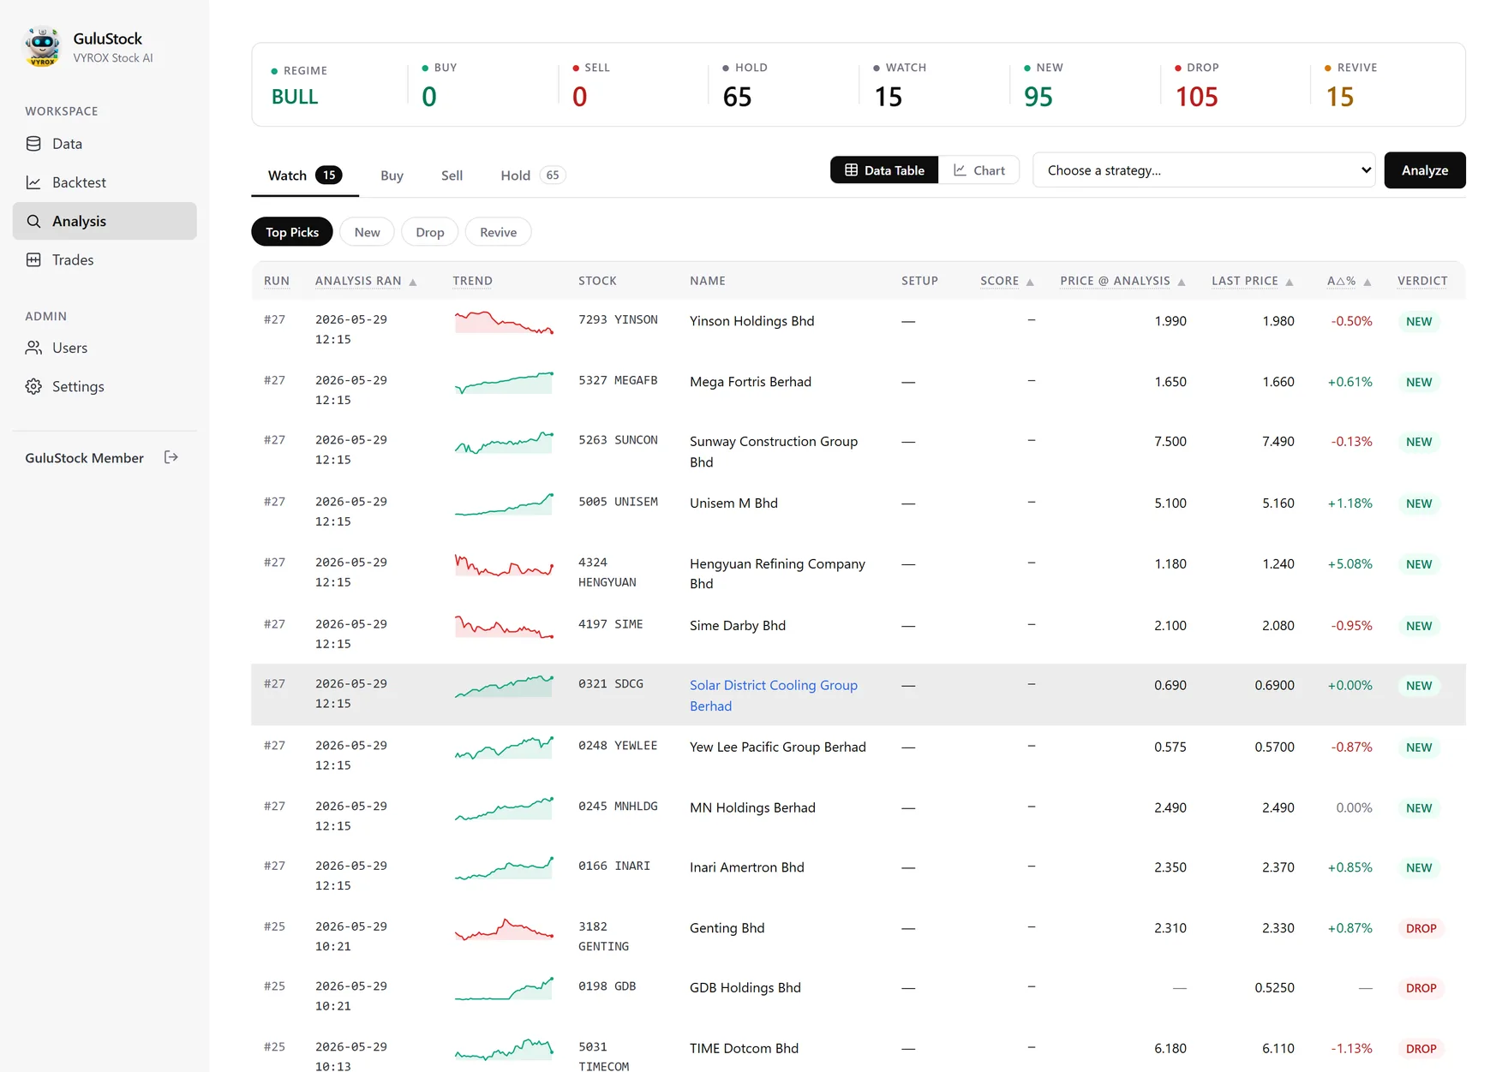
Task: Sort by the A△% arrow icon
Action: click(1367, 282)
